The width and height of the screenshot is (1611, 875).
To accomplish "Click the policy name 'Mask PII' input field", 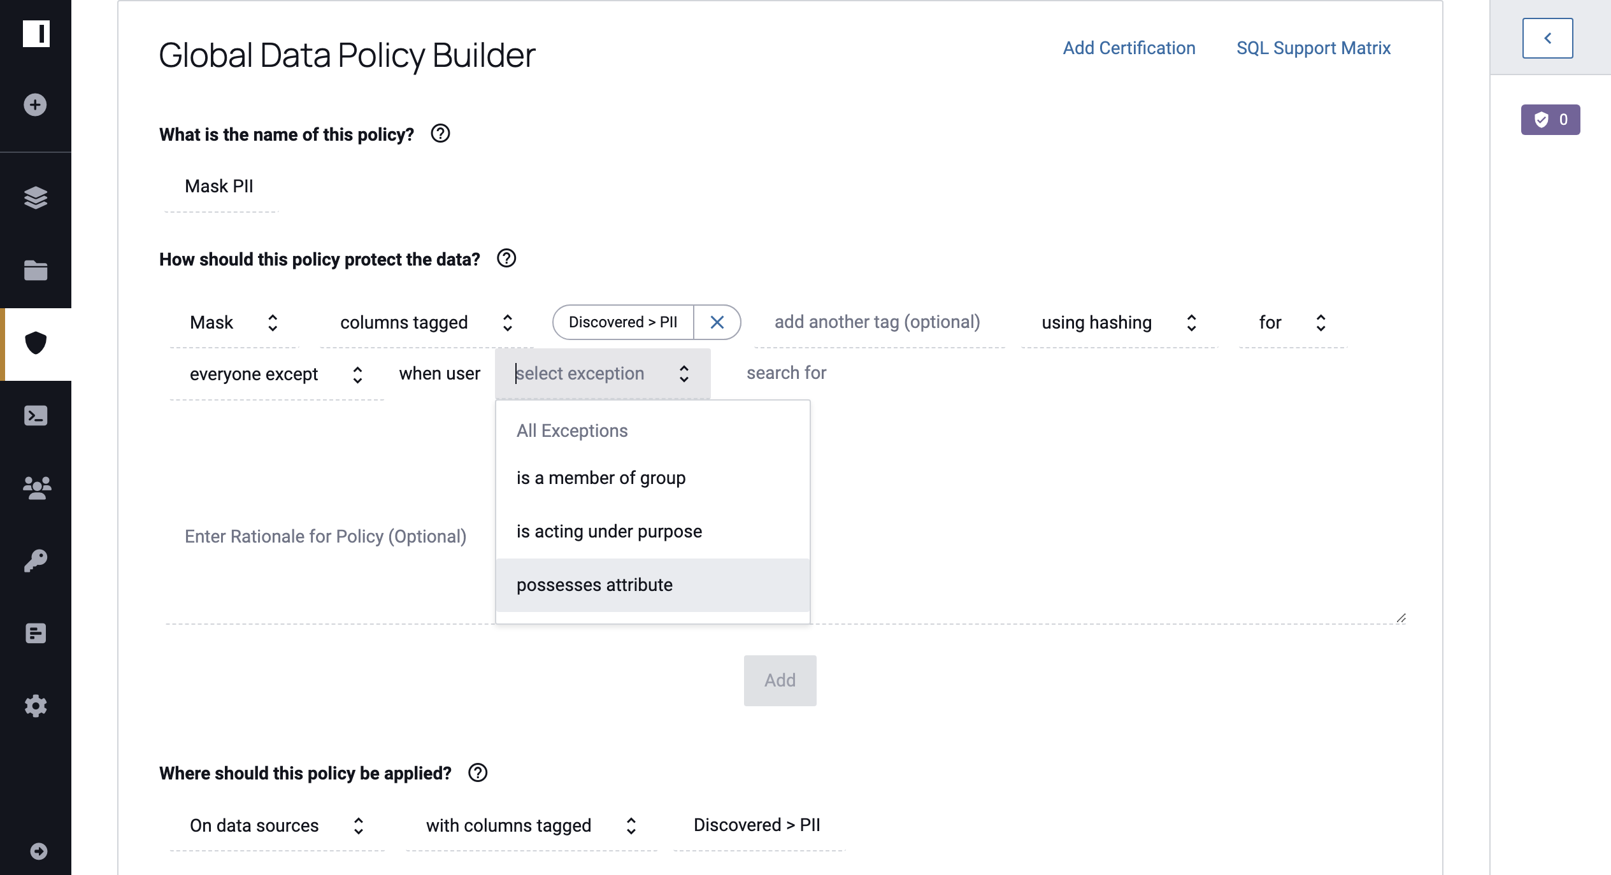I will click(x=220, y=184).
